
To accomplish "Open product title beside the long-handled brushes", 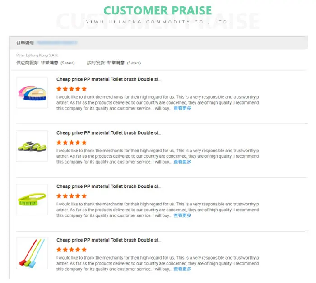I will pyautogui.click(x=108, y=240).
